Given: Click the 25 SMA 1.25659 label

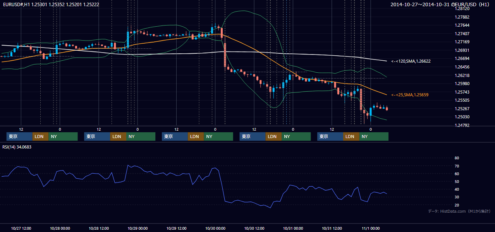Looking at the screenshot, I should click(x=410, y=95).
